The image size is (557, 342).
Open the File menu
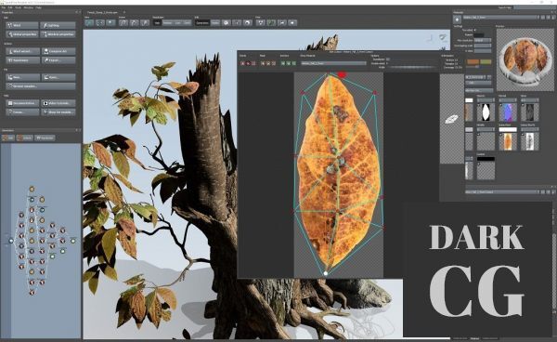click(3, 7)
